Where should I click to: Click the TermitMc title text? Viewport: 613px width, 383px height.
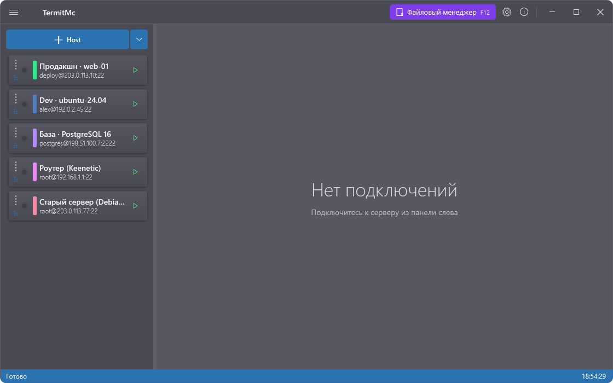[59, 13]
